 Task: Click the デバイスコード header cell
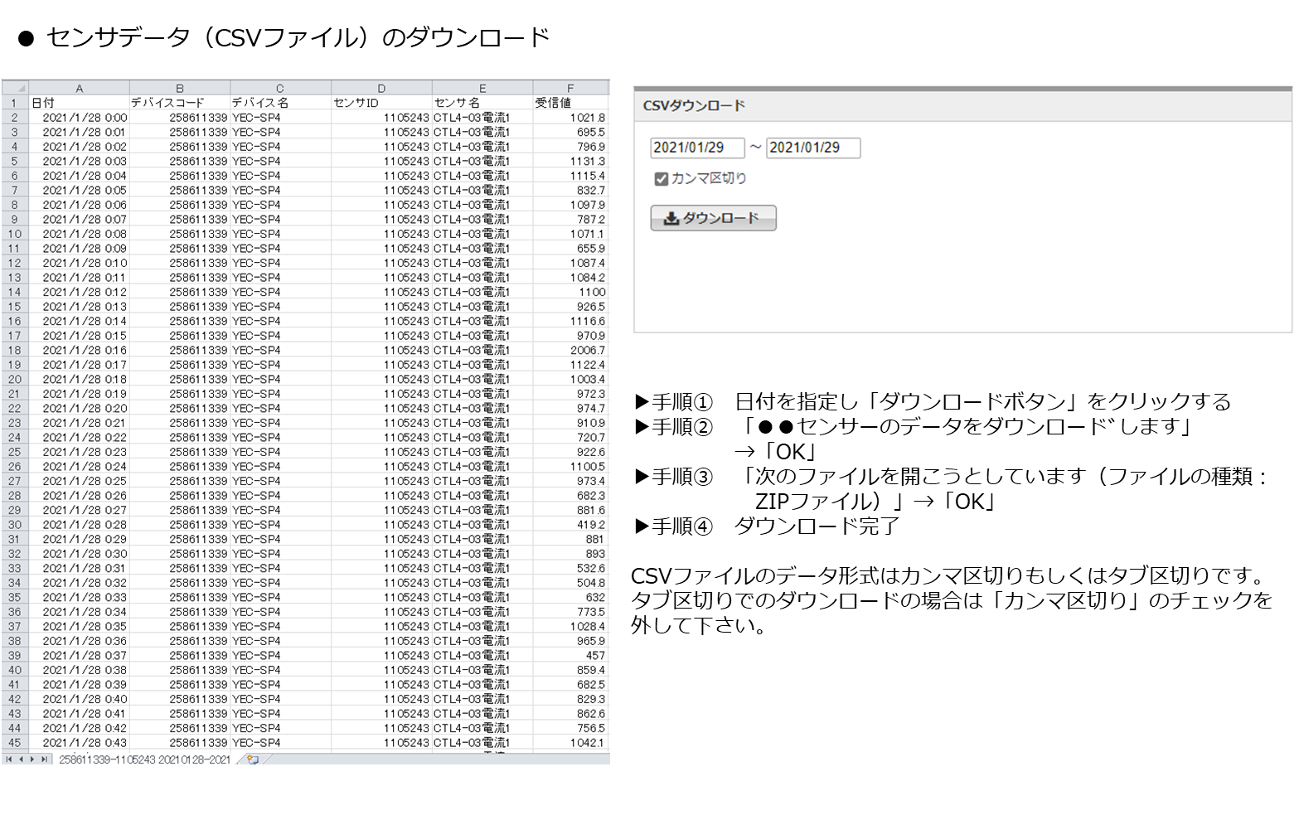180,103
